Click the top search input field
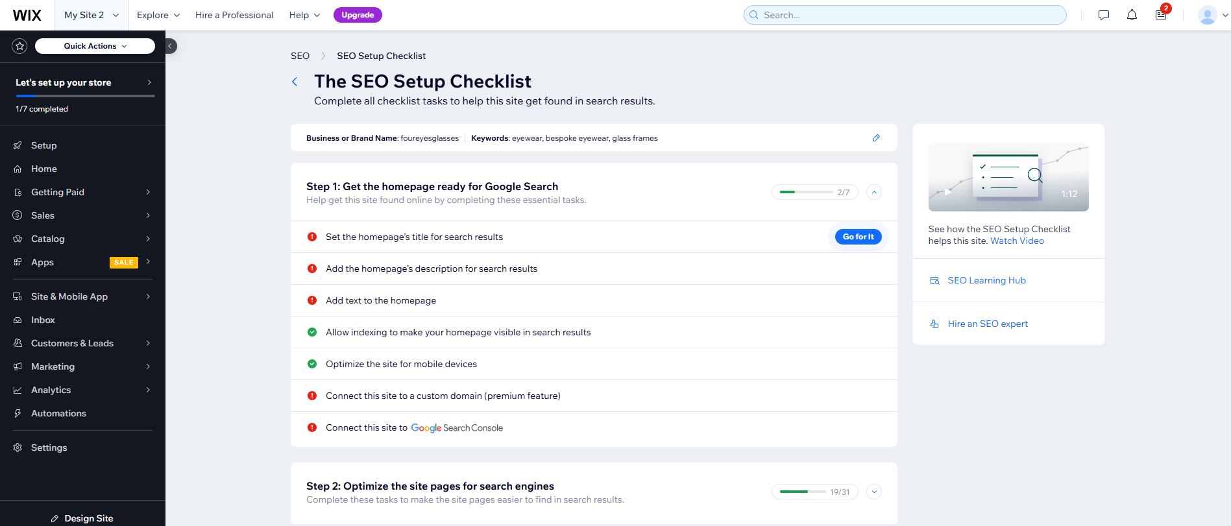1231x526 pixels. point(905,15)
